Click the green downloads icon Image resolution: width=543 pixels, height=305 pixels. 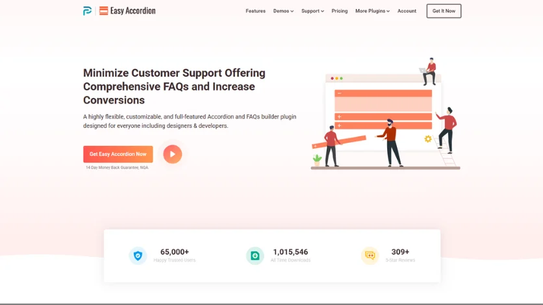255,256
